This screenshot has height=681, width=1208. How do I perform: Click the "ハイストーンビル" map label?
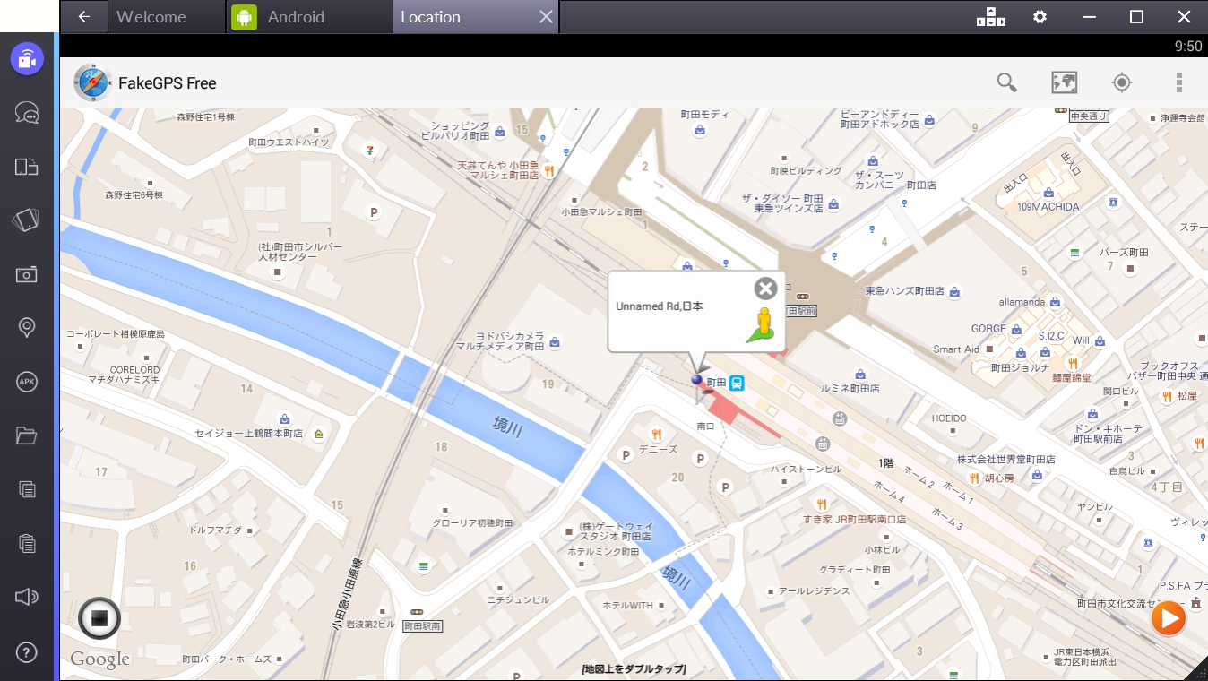[807, 469]
